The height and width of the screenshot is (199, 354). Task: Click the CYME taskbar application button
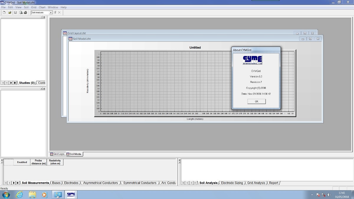(71, 195)
